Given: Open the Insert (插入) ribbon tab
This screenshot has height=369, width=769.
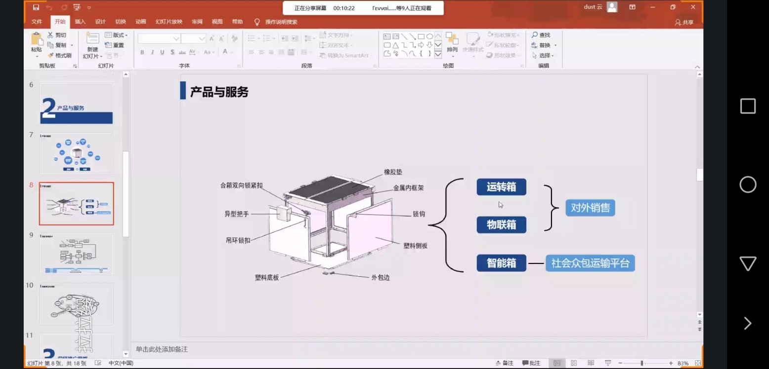Looking at the screenshot, I should (x=80, y=22).
